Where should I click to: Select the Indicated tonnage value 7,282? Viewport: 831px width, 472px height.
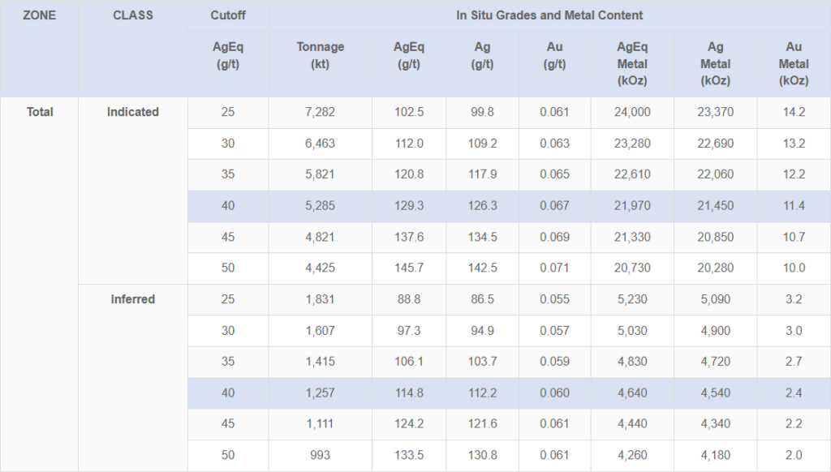(x=320, y=113)
